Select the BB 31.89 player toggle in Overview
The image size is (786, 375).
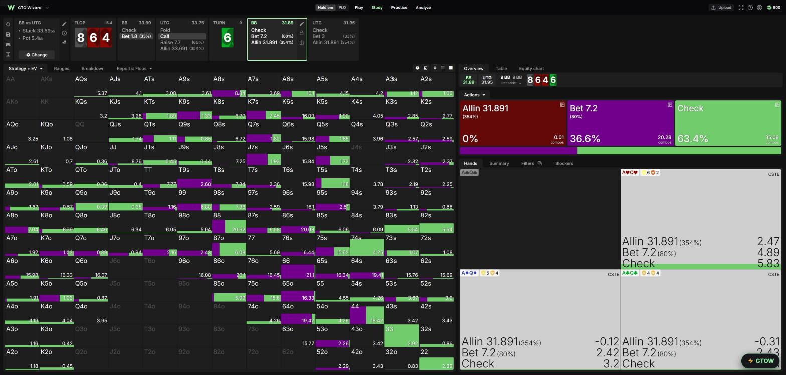[468, 80]
